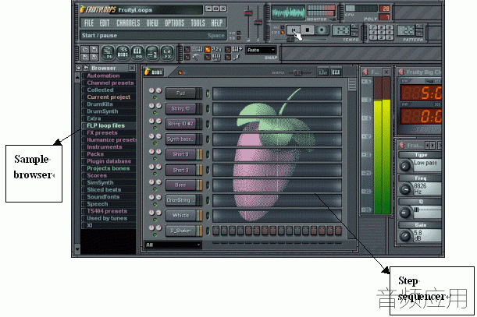Show the step sequencer round button

click(123, 53)
